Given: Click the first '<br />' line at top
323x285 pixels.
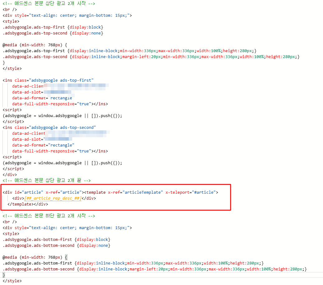Looking at the screenshot, I should (10, 9).
